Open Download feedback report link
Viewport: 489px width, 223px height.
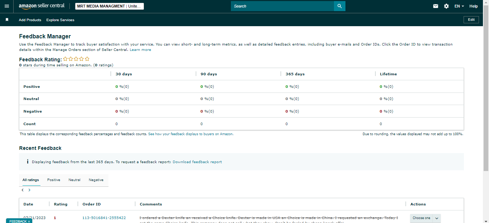[x=197, y=162]
